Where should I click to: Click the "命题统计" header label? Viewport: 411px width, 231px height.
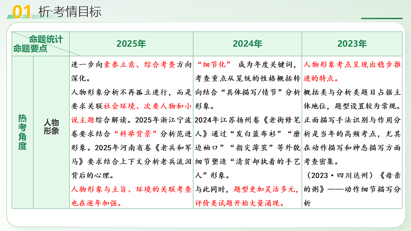pyautogui.click(x=46, y=39)
